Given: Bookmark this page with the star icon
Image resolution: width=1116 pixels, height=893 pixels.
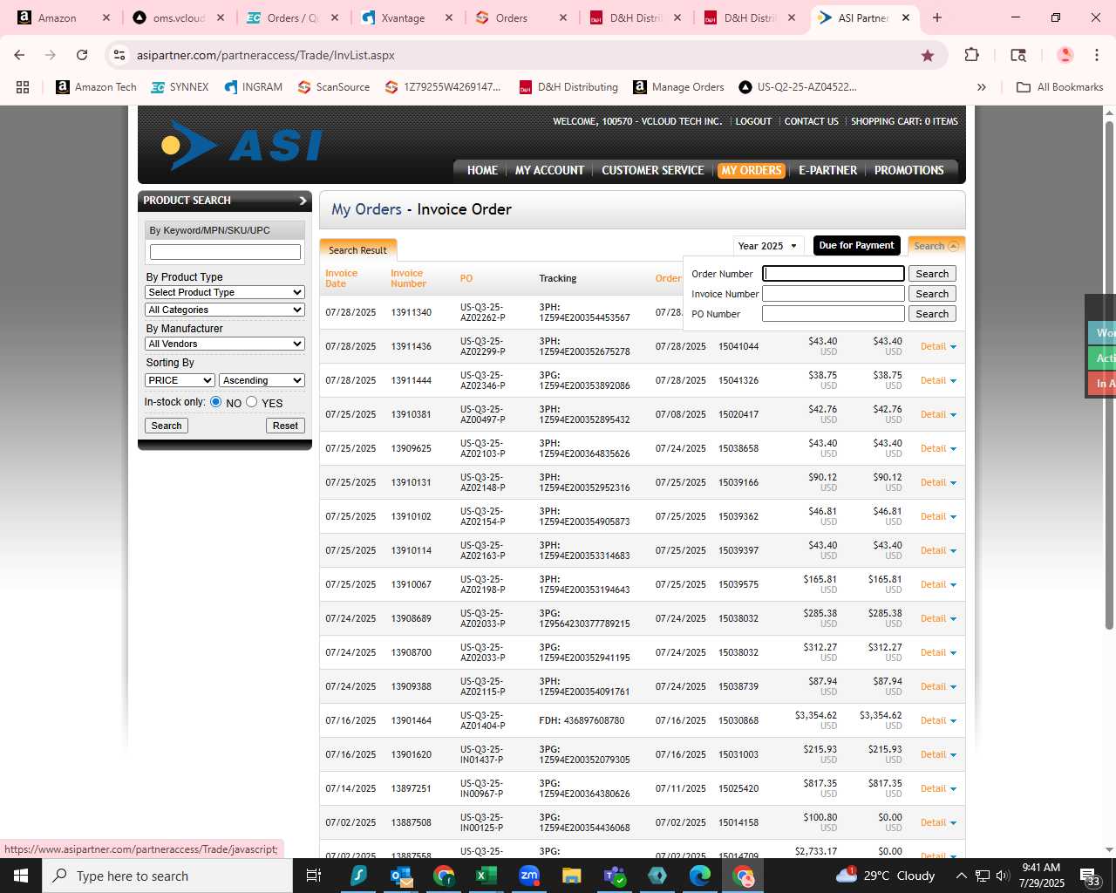Looking at the screenshot, I should tap(928, 55).
